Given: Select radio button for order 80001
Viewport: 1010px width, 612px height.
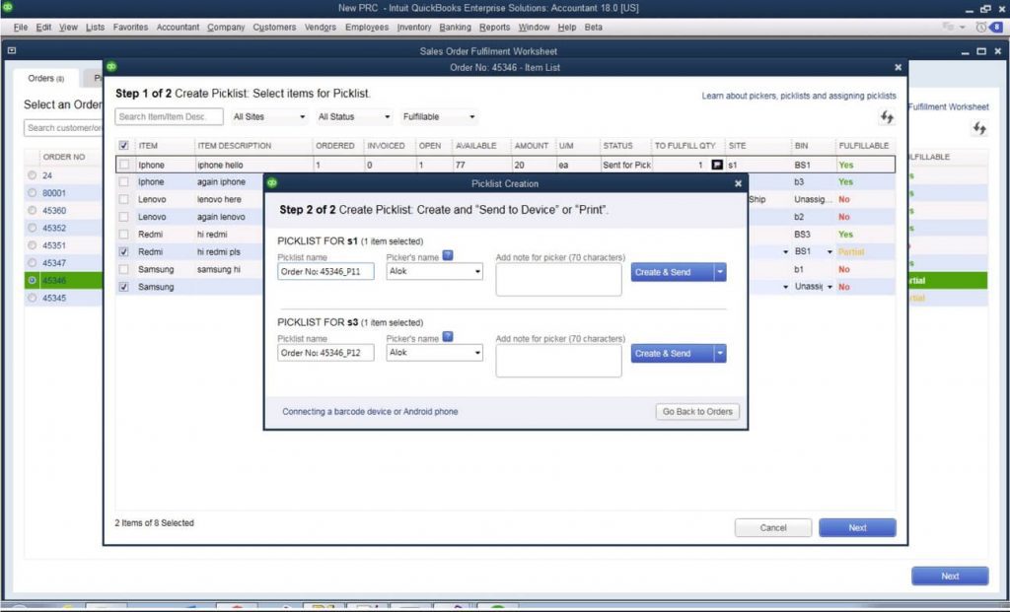Looking at the screenshot, I should [33, 193].
